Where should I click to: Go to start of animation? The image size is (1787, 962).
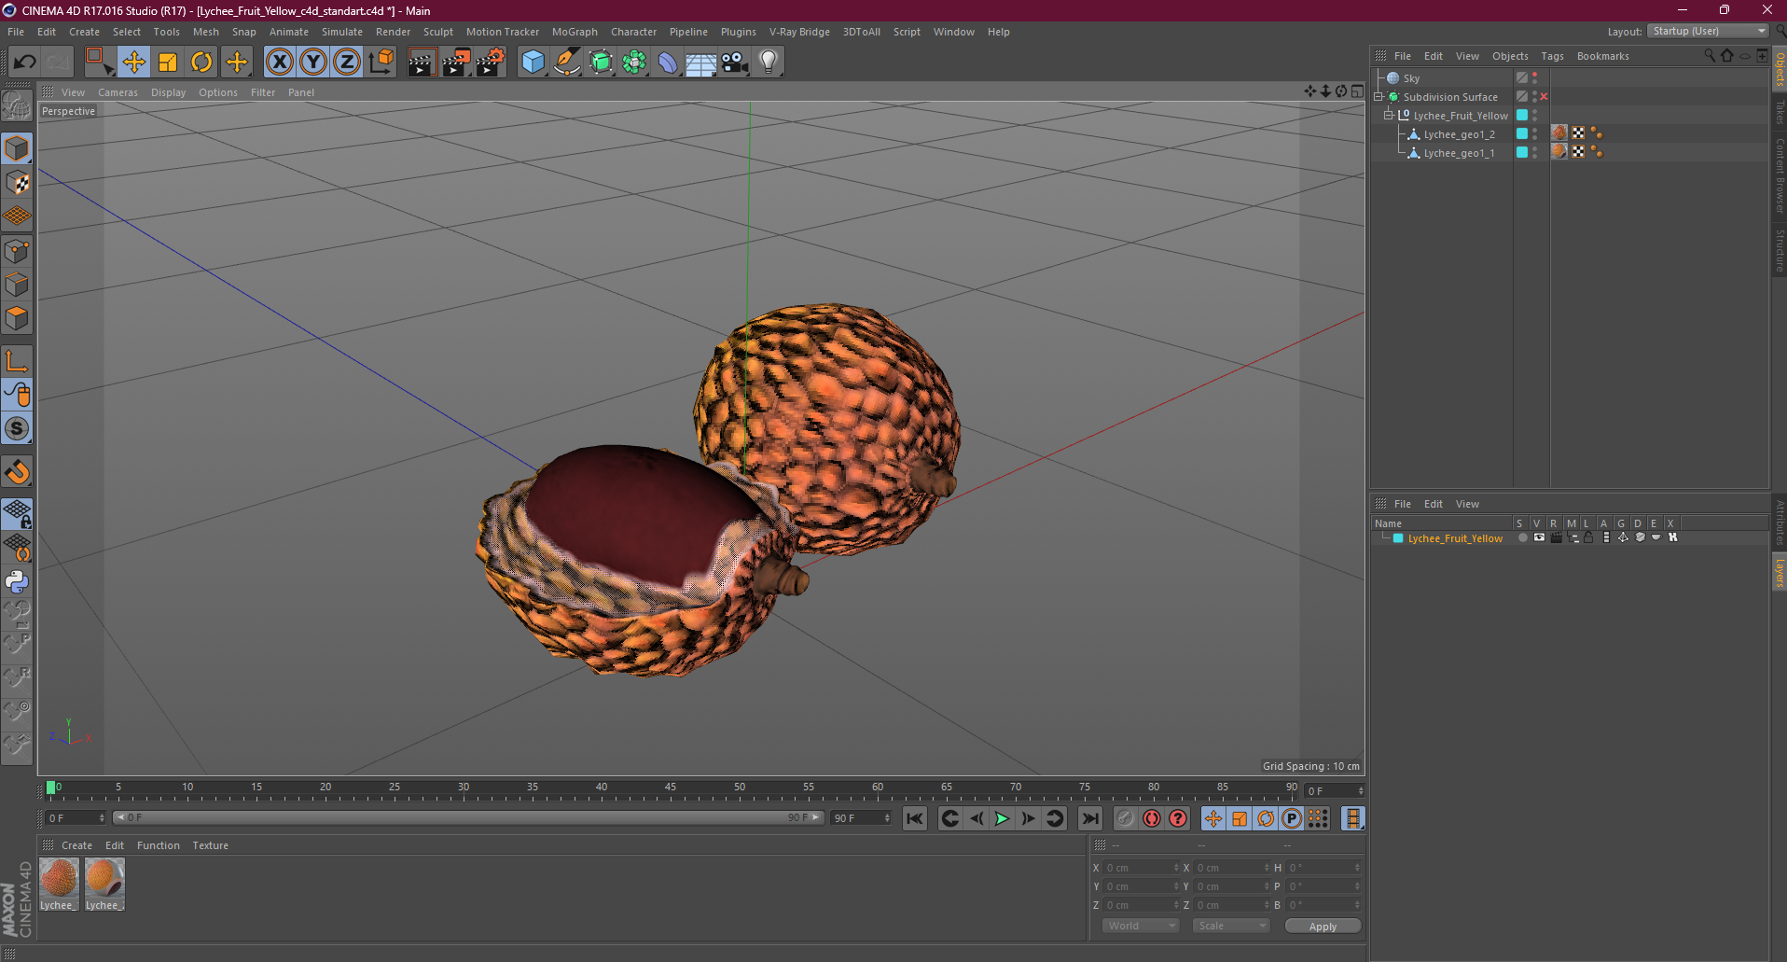[915, 818]
